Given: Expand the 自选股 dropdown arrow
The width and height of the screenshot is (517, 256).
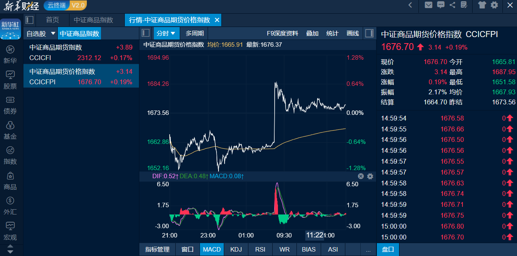Looking at the screenshot, I should coord(53,33).
